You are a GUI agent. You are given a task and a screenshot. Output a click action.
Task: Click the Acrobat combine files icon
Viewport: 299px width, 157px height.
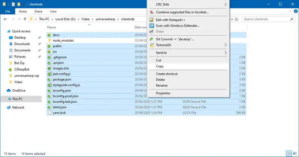point(152,12)
